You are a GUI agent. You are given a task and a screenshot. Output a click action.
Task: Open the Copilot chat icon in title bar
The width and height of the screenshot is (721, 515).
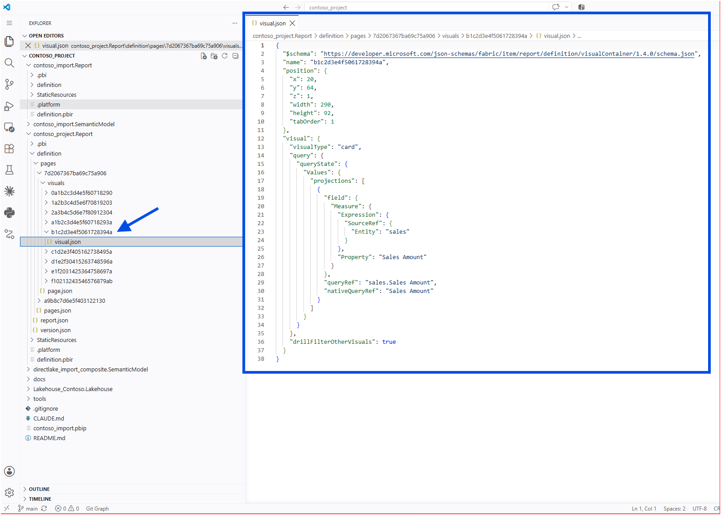pyautogui.click(x=556, y=7)
